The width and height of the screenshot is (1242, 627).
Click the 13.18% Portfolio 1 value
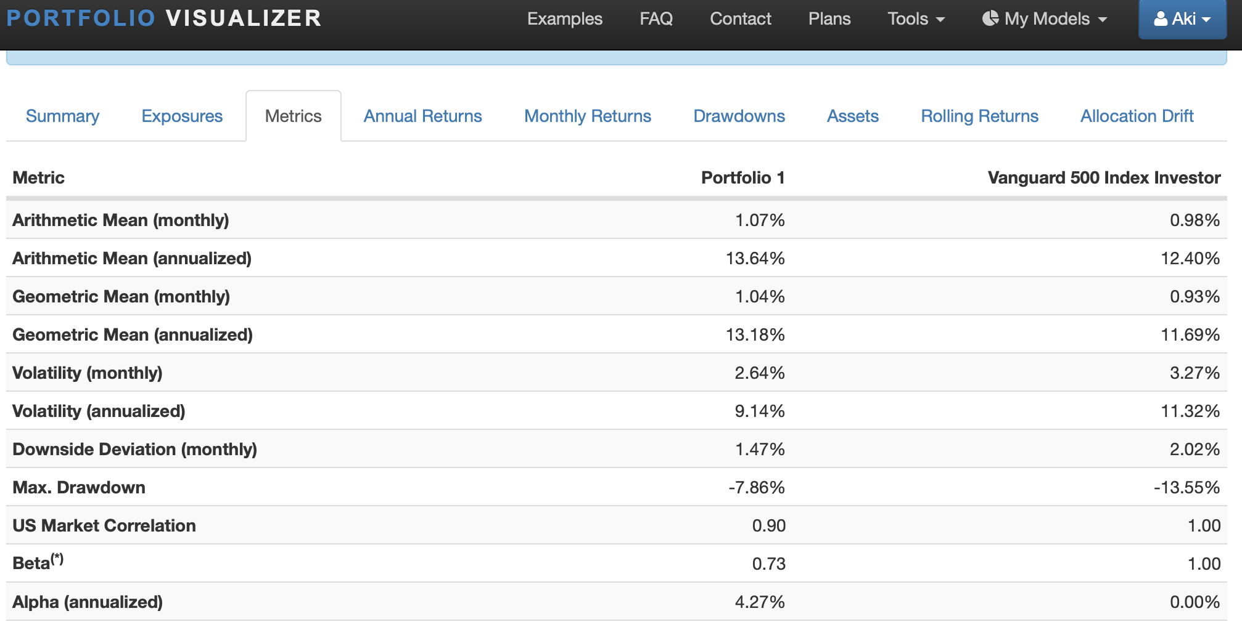click(755, 334)
